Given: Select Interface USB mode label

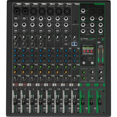Looking at the screenshot, I should point(90,60).
